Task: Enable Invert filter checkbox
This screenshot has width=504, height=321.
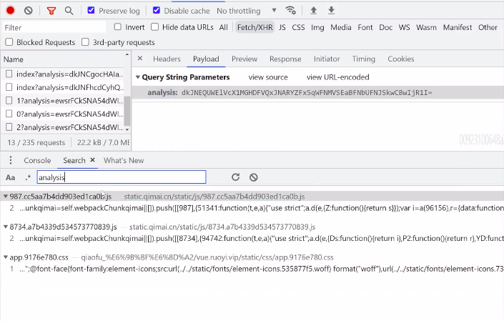Action: 118,26
